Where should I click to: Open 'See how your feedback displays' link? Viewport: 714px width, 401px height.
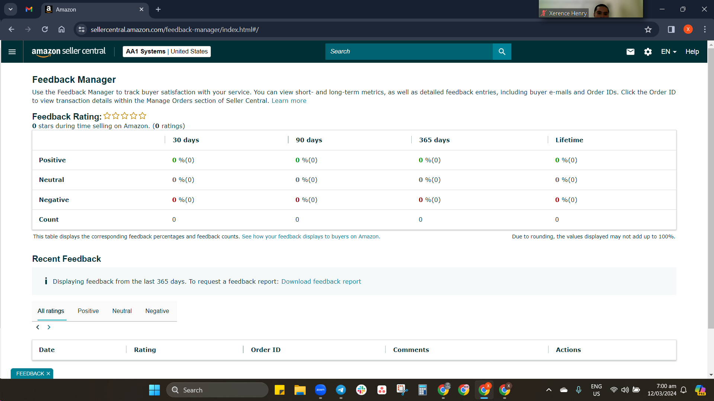coord(311,237)
